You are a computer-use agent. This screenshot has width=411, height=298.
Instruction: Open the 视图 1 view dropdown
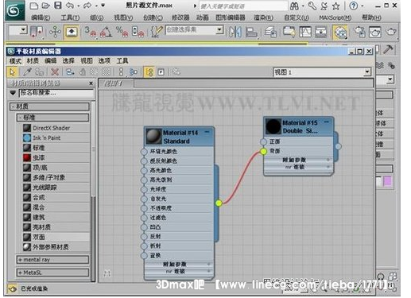(x=367, y=72)
